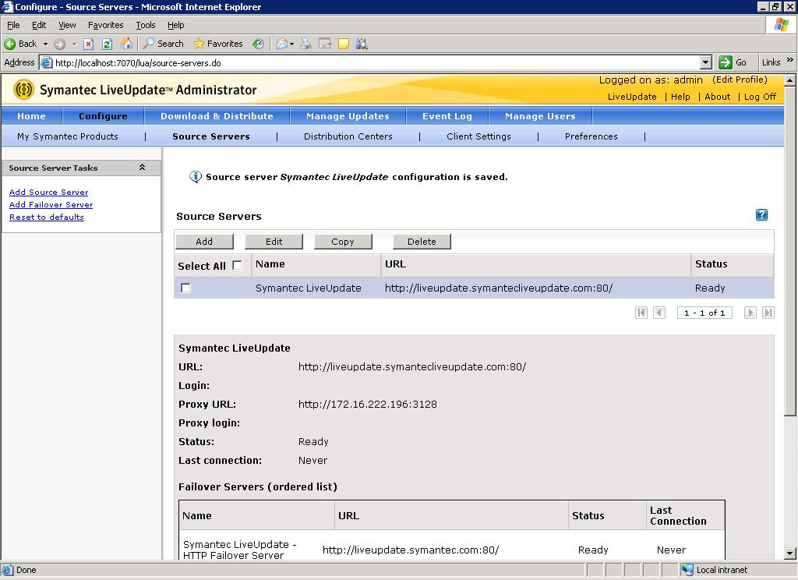Open the Favorites star toolbar button
Image resolution: width=798 pixels, height=580 pixels.
218,44
